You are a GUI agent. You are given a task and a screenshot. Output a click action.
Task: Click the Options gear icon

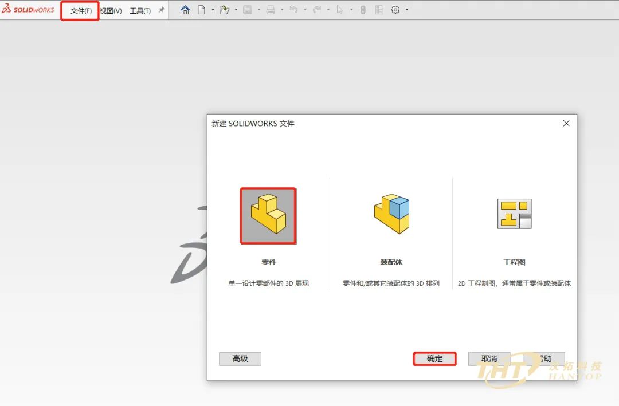coord(395,10)
